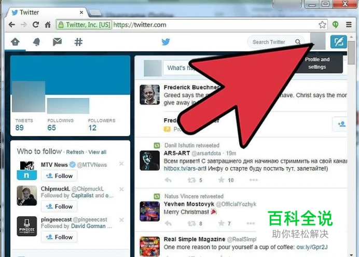The width and height of the screenshot is (359, 257).
Task: Reply to Yevhen Mostovyk tweet
Action: coord(168,223)
